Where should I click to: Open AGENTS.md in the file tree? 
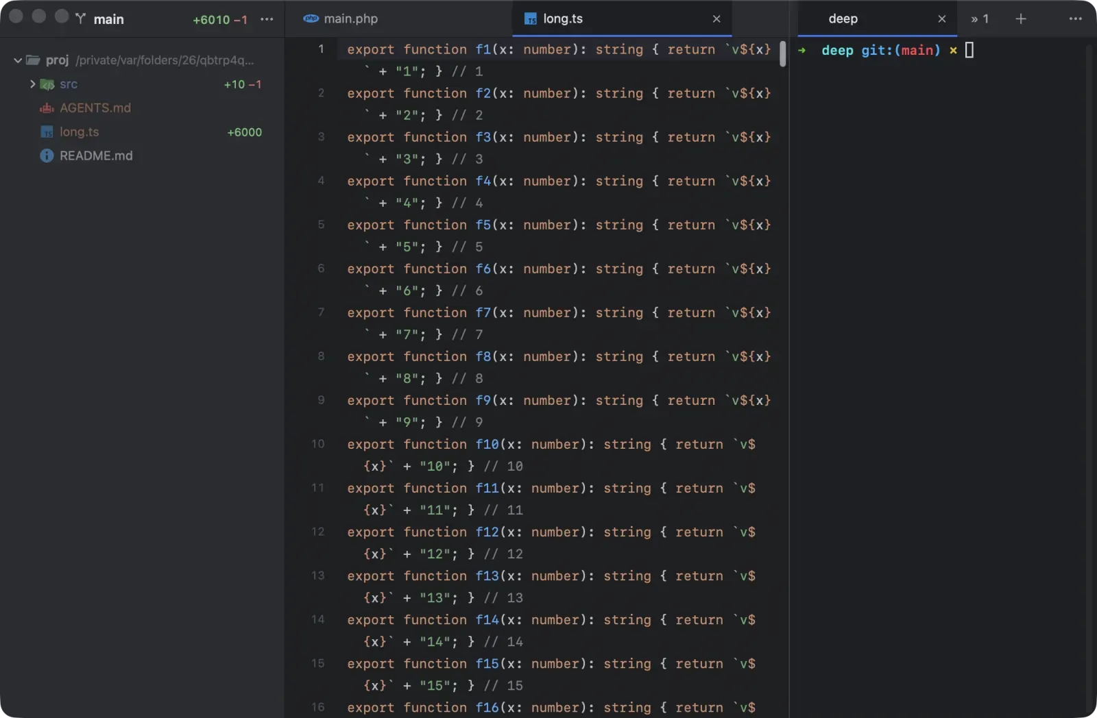(x=95, y=108)
